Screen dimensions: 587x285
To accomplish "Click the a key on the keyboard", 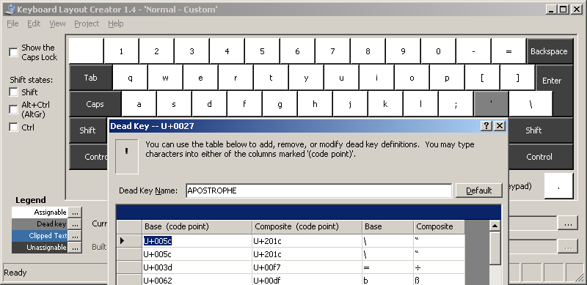I will point(139,103).
